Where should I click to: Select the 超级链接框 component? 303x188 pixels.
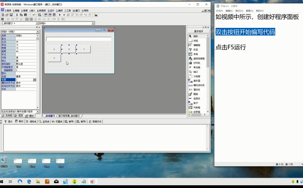pos(199,58)
